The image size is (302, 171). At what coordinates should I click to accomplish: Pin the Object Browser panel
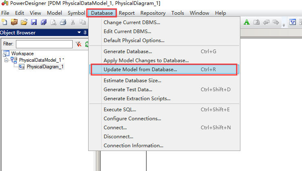click(x=85, y=32)
